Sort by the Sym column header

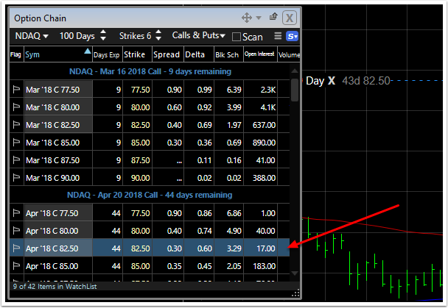point(58,54)
